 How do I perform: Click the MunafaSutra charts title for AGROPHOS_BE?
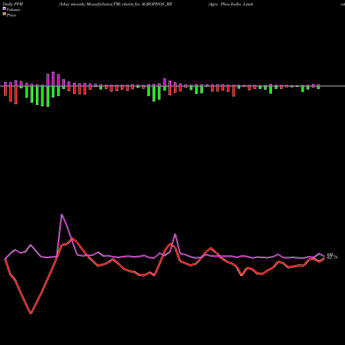tap(115, 4)
